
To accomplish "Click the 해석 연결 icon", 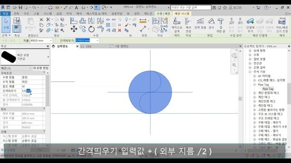I will pyautogui.click(x=188, y=25).
